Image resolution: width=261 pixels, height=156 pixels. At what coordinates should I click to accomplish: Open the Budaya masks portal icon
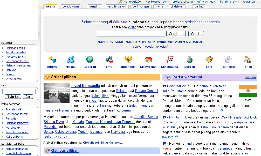(x=52, y=60)
